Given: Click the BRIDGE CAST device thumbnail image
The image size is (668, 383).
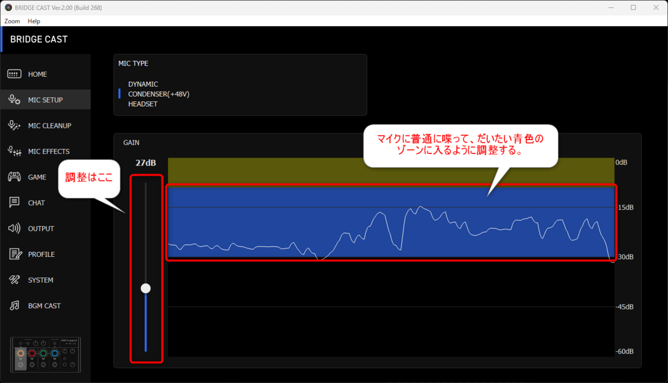Looking at the screenshot, I should click(x=46, y=355).
